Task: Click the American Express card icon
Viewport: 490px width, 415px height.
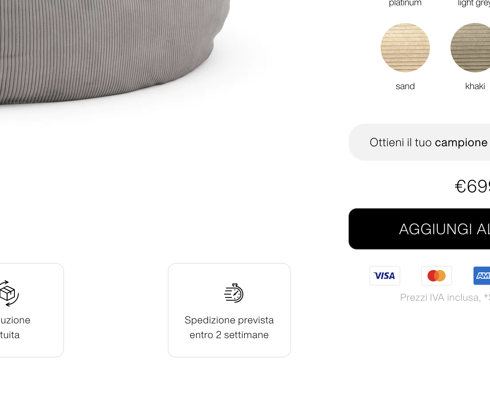Action: coord(481,276)
